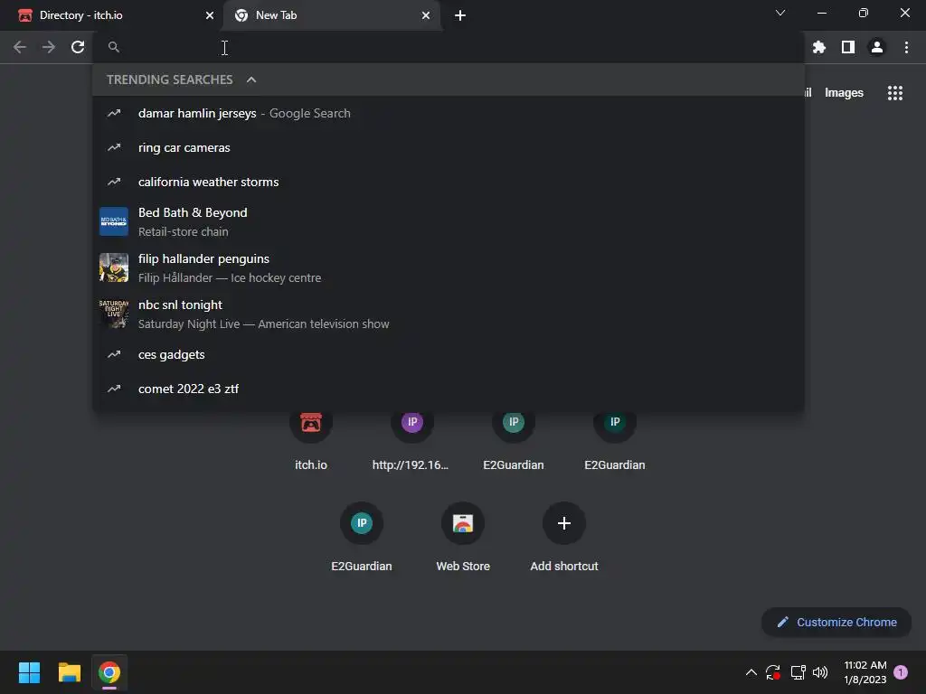926x694 pixels.
Task: Select the Bed Bath & Beyond suggestion
Action: [449, 221]
